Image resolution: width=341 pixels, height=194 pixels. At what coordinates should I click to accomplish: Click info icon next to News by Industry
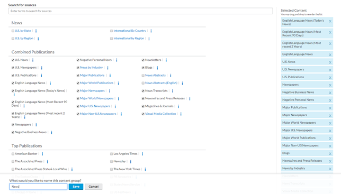pyautogui.click(x=107, y=68)
